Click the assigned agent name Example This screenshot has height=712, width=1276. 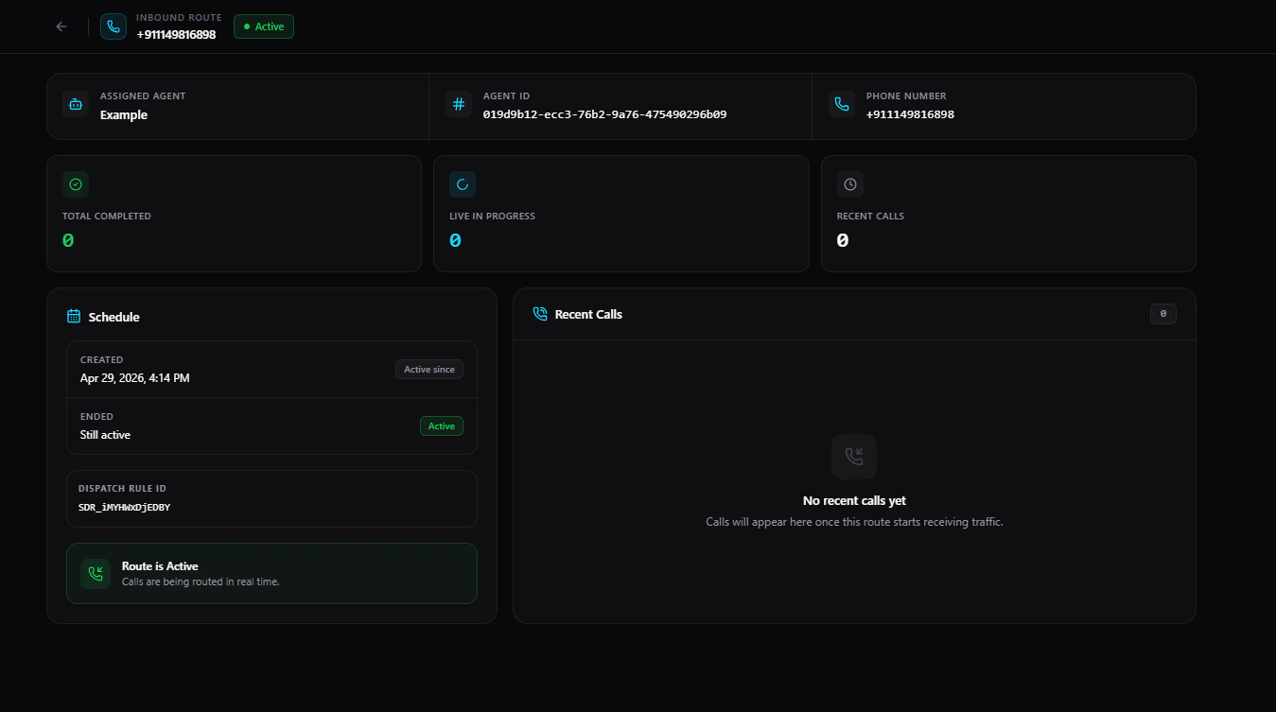coord(124,114)
